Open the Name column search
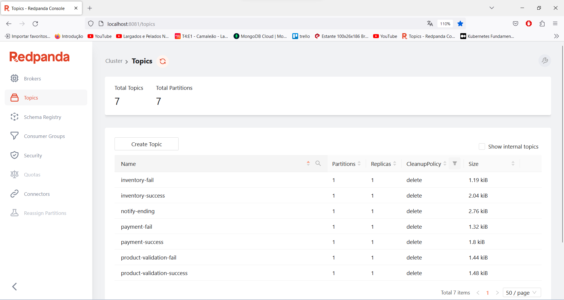Screen dimensions: 564x300 click(318, 164)
